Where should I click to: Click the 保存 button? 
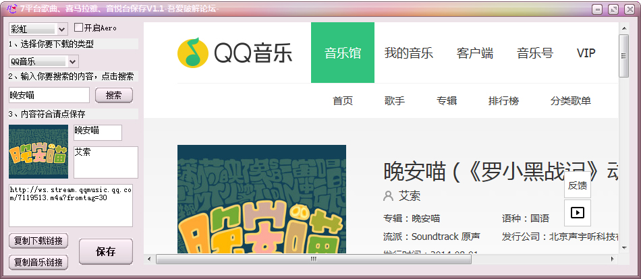[106, 251]
